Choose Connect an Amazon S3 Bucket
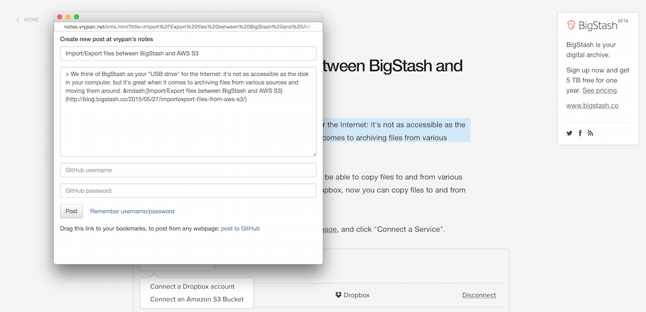This screenshot has height=312, width=646. click(197, 299)
